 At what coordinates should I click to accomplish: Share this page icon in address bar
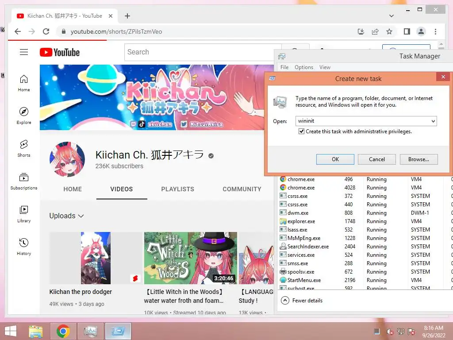tap(375, 31)
